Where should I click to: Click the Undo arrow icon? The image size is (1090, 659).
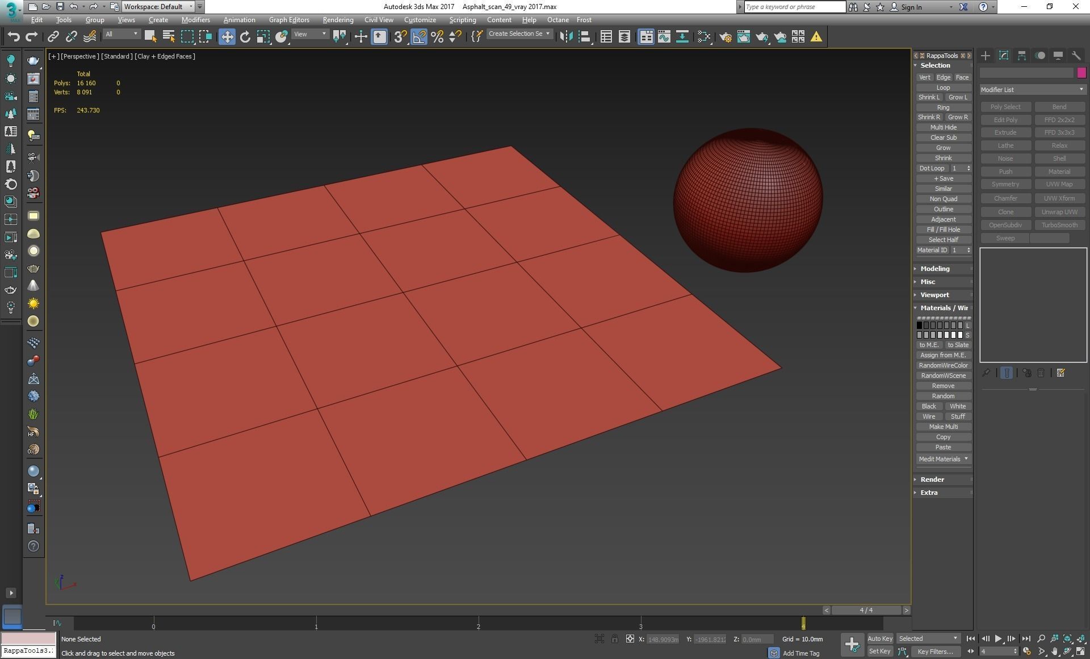[x=14, y=37]
